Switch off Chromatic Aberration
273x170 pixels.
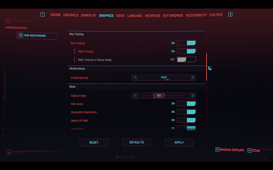[x=186, y=112]
